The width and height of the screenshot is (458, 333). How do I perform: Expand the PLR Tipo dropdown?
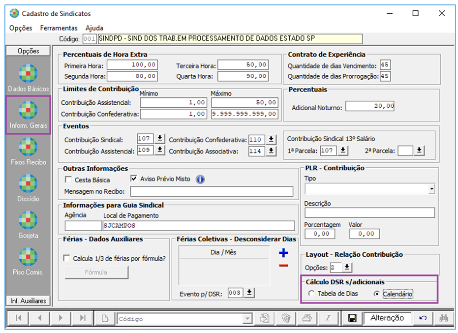[x=432, y=189]
